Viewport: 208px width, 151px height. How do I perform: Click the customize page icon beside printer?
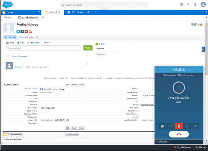(195, 24)
